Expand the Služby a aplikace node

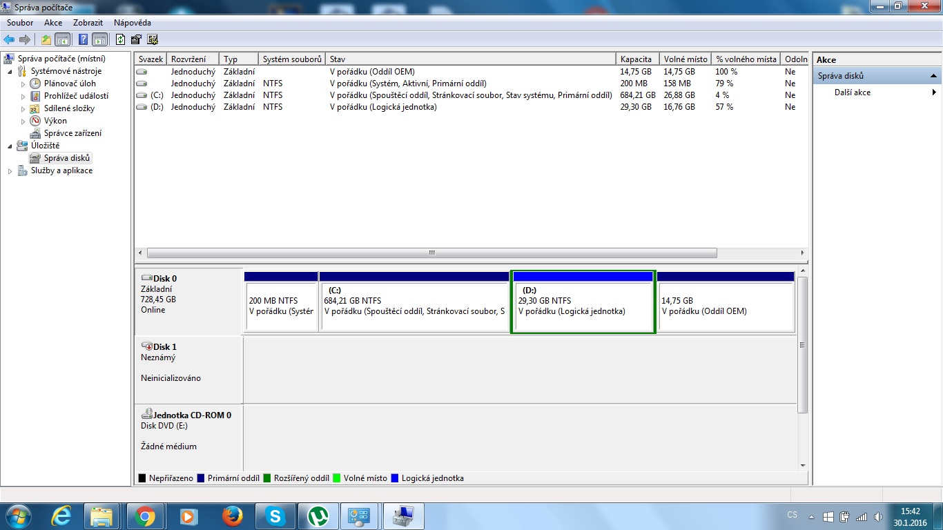[10, 170]
